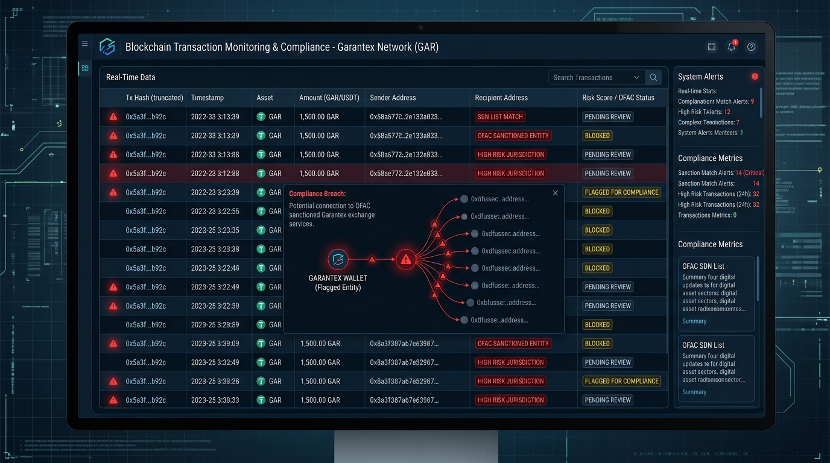Expand the Search Transactions dropdown chevron

(636, 77)
